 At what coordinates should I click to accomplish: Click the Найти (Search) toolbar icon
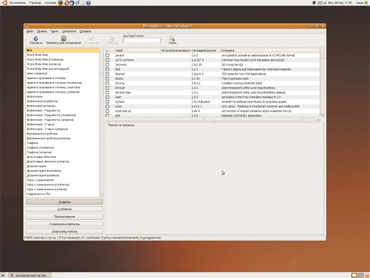172,39
